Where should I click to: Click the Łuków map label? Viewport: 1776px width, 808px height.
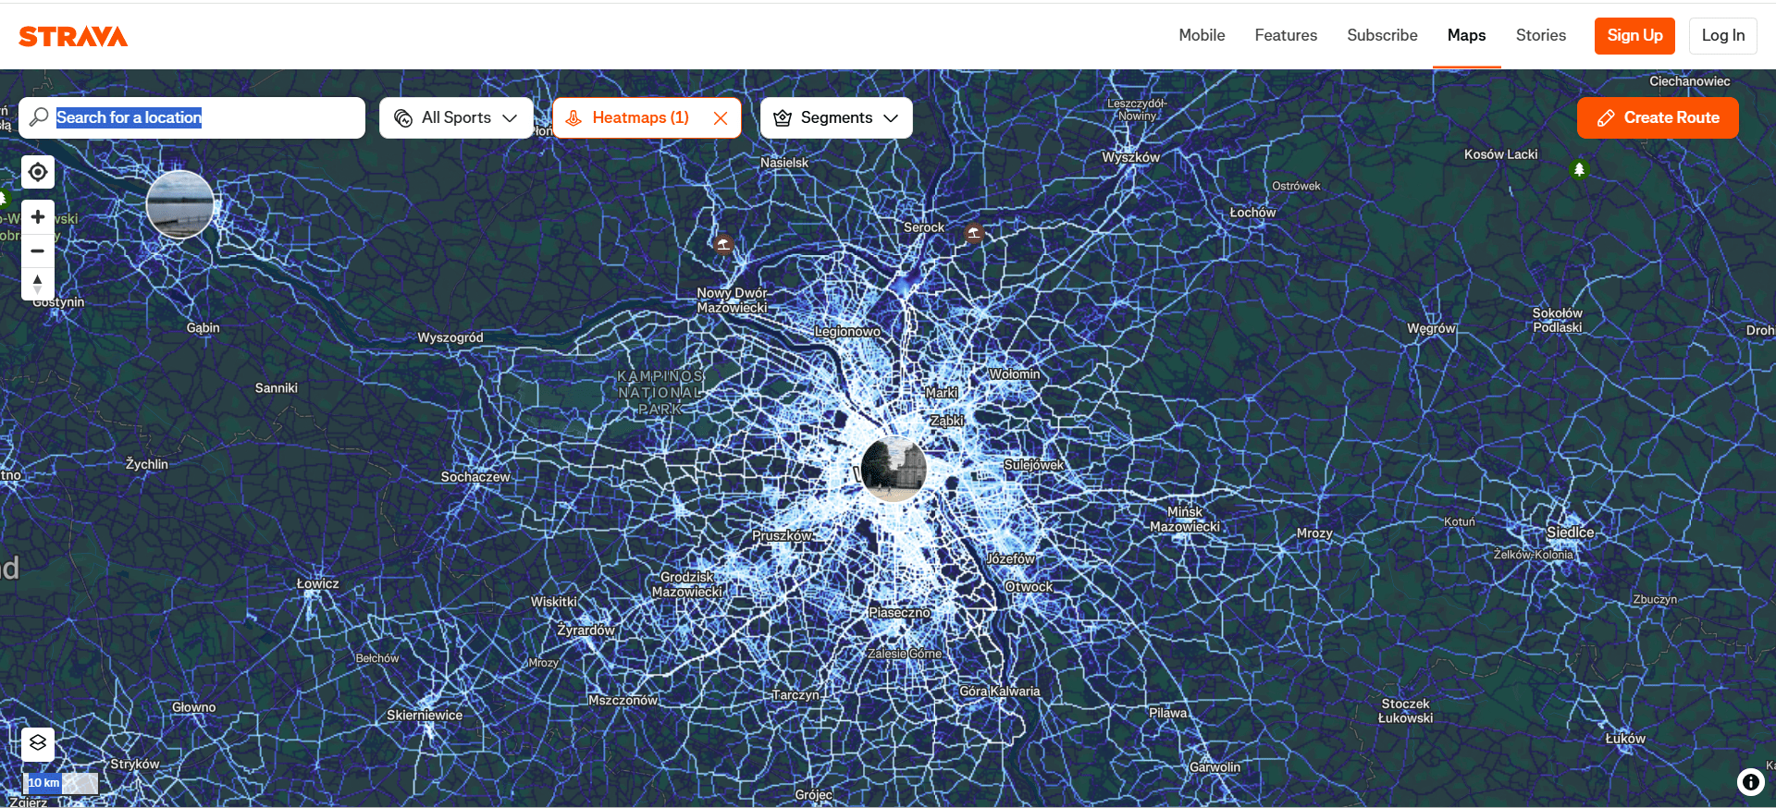pyautogui.click(x=1625, y=738)
